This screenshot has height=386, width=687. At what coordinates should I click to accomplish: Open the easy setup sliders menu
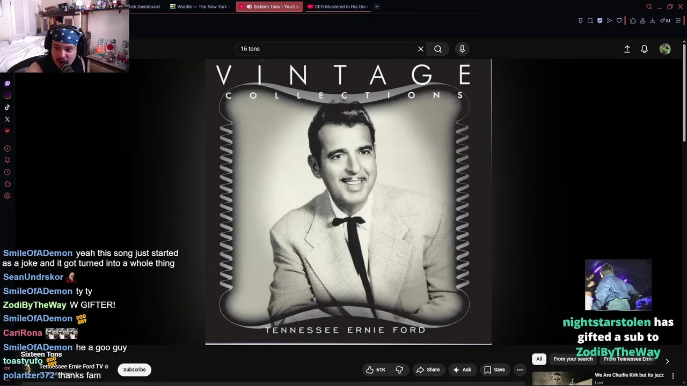(678, 20)
